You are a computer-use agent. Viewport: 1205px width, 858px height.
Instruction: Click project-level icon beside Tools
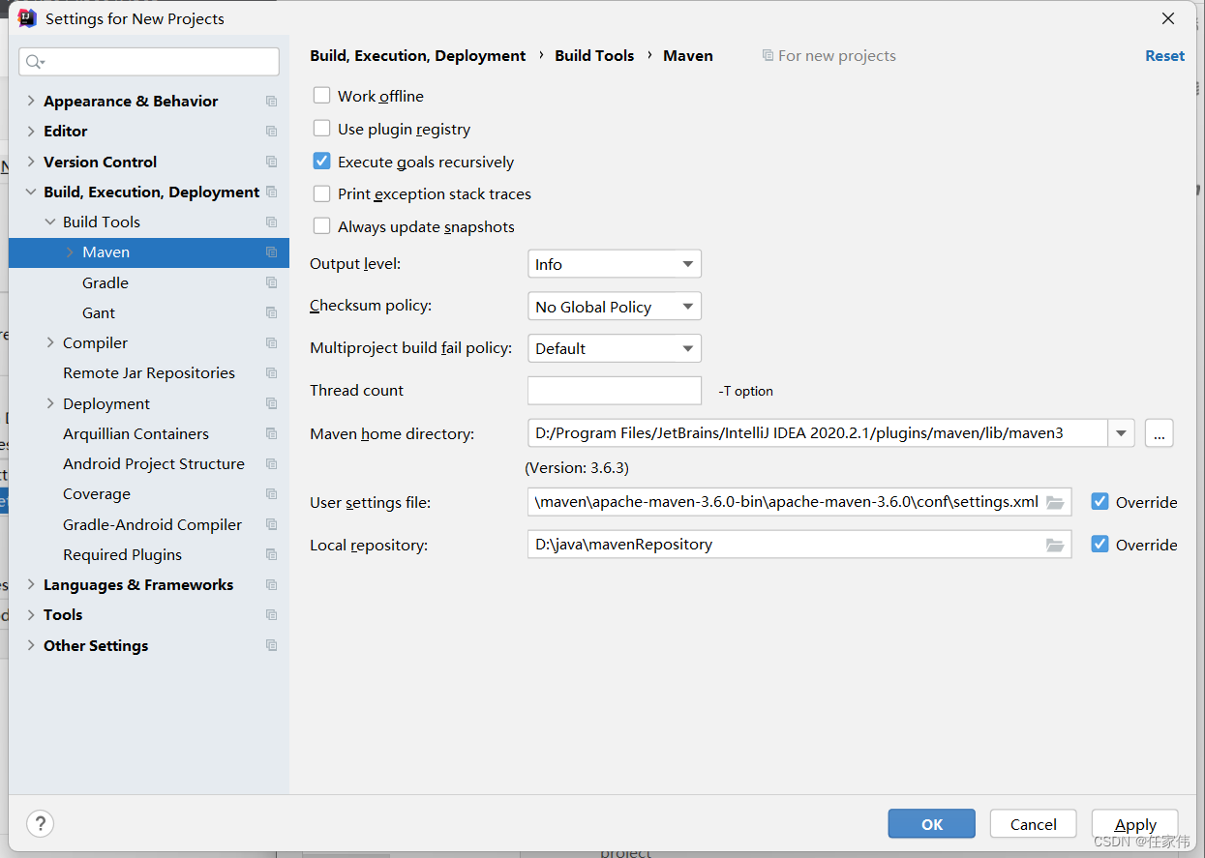point(271,615)
